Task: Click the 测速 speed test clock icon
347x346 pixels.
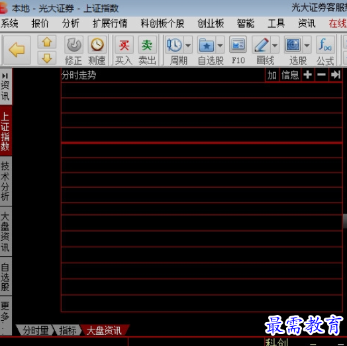Action: (97, 45)
